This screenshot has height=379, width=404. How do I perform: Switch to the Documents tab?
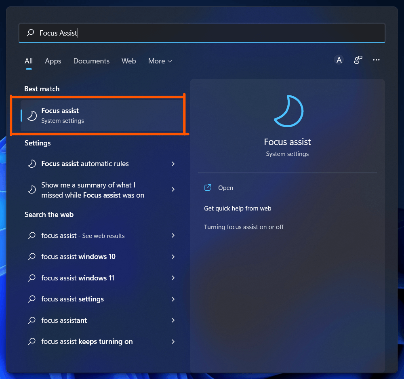tap(91, 61)
